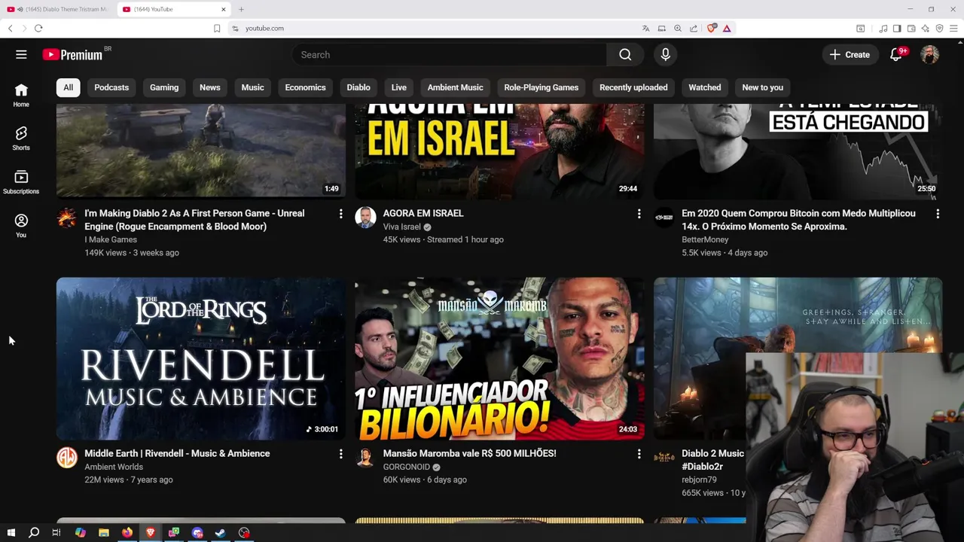Switch to the Diablo Theme Tristram browser tab

point(59,9)
